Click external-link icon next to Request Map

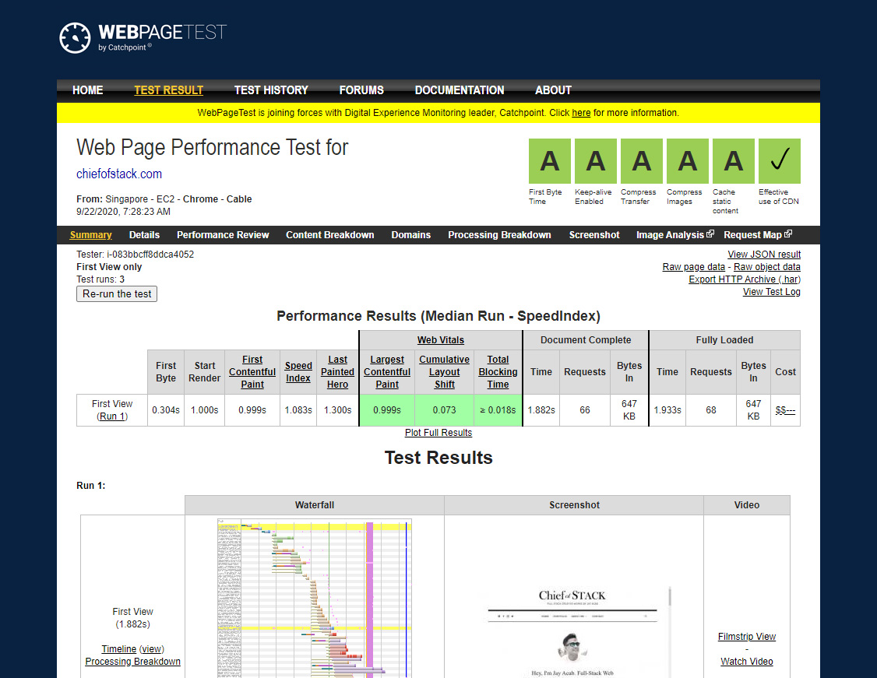click(x=788, y=234)
